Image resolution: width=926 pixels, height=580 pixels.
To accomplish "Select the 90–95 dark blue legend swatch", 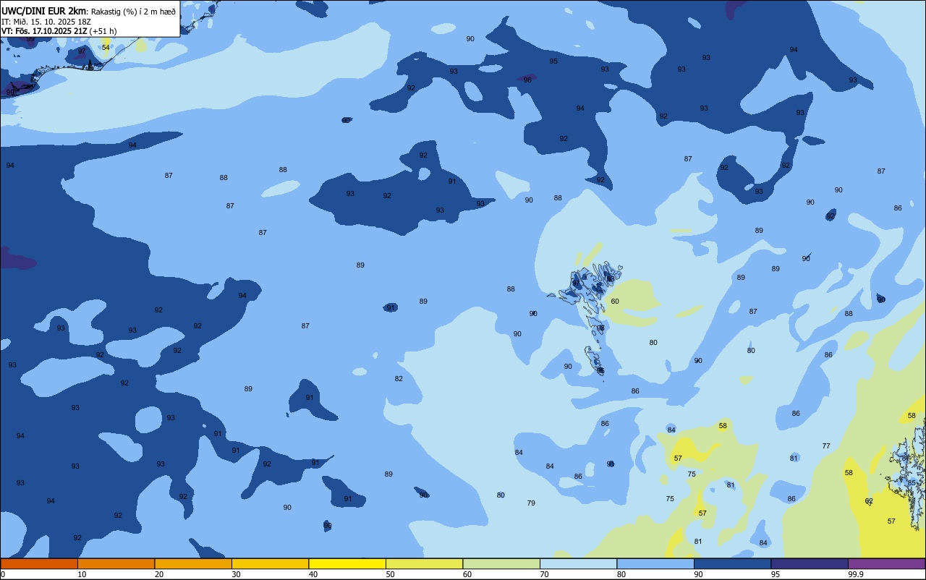I will click(x=732, y=563).
